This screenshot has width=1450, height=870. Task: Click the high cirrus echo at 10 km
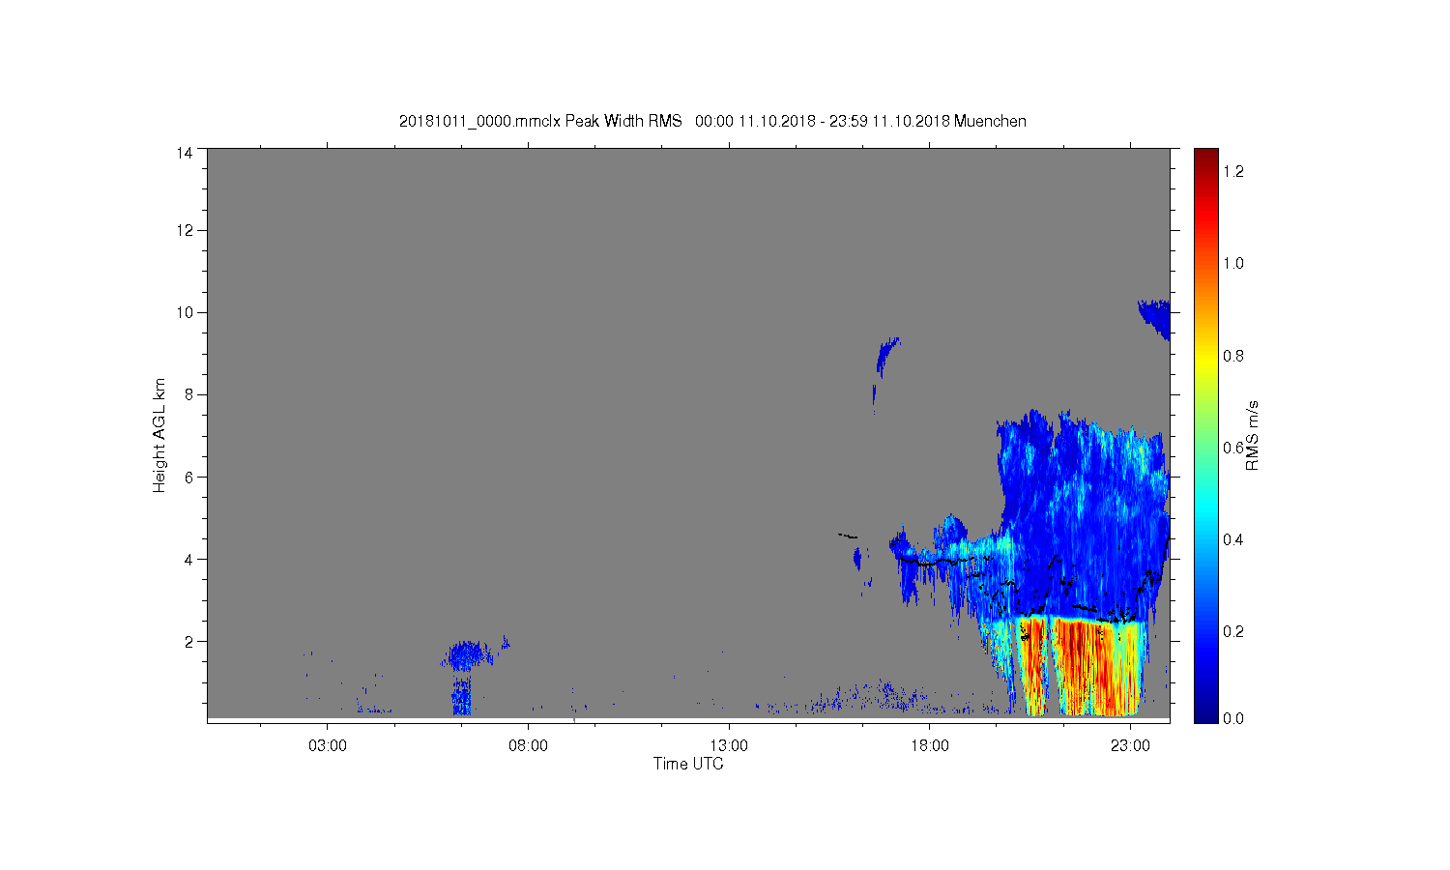(1155, 318)
